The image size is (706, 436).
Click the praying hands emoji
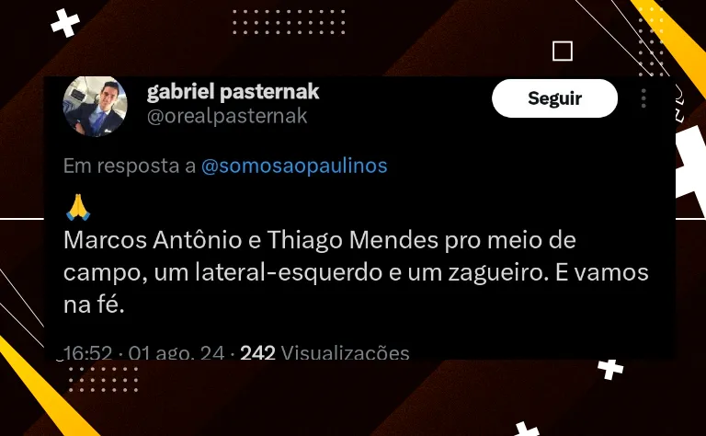[78, 207]
